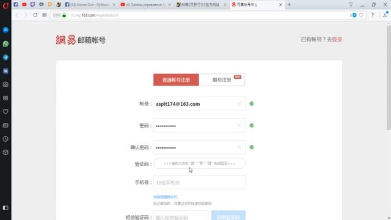391x220 pixels.
Task: Clear the account field with its X
Action: tap(239, 104)
